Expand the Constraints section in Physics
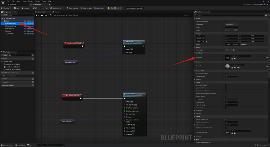 195,111
